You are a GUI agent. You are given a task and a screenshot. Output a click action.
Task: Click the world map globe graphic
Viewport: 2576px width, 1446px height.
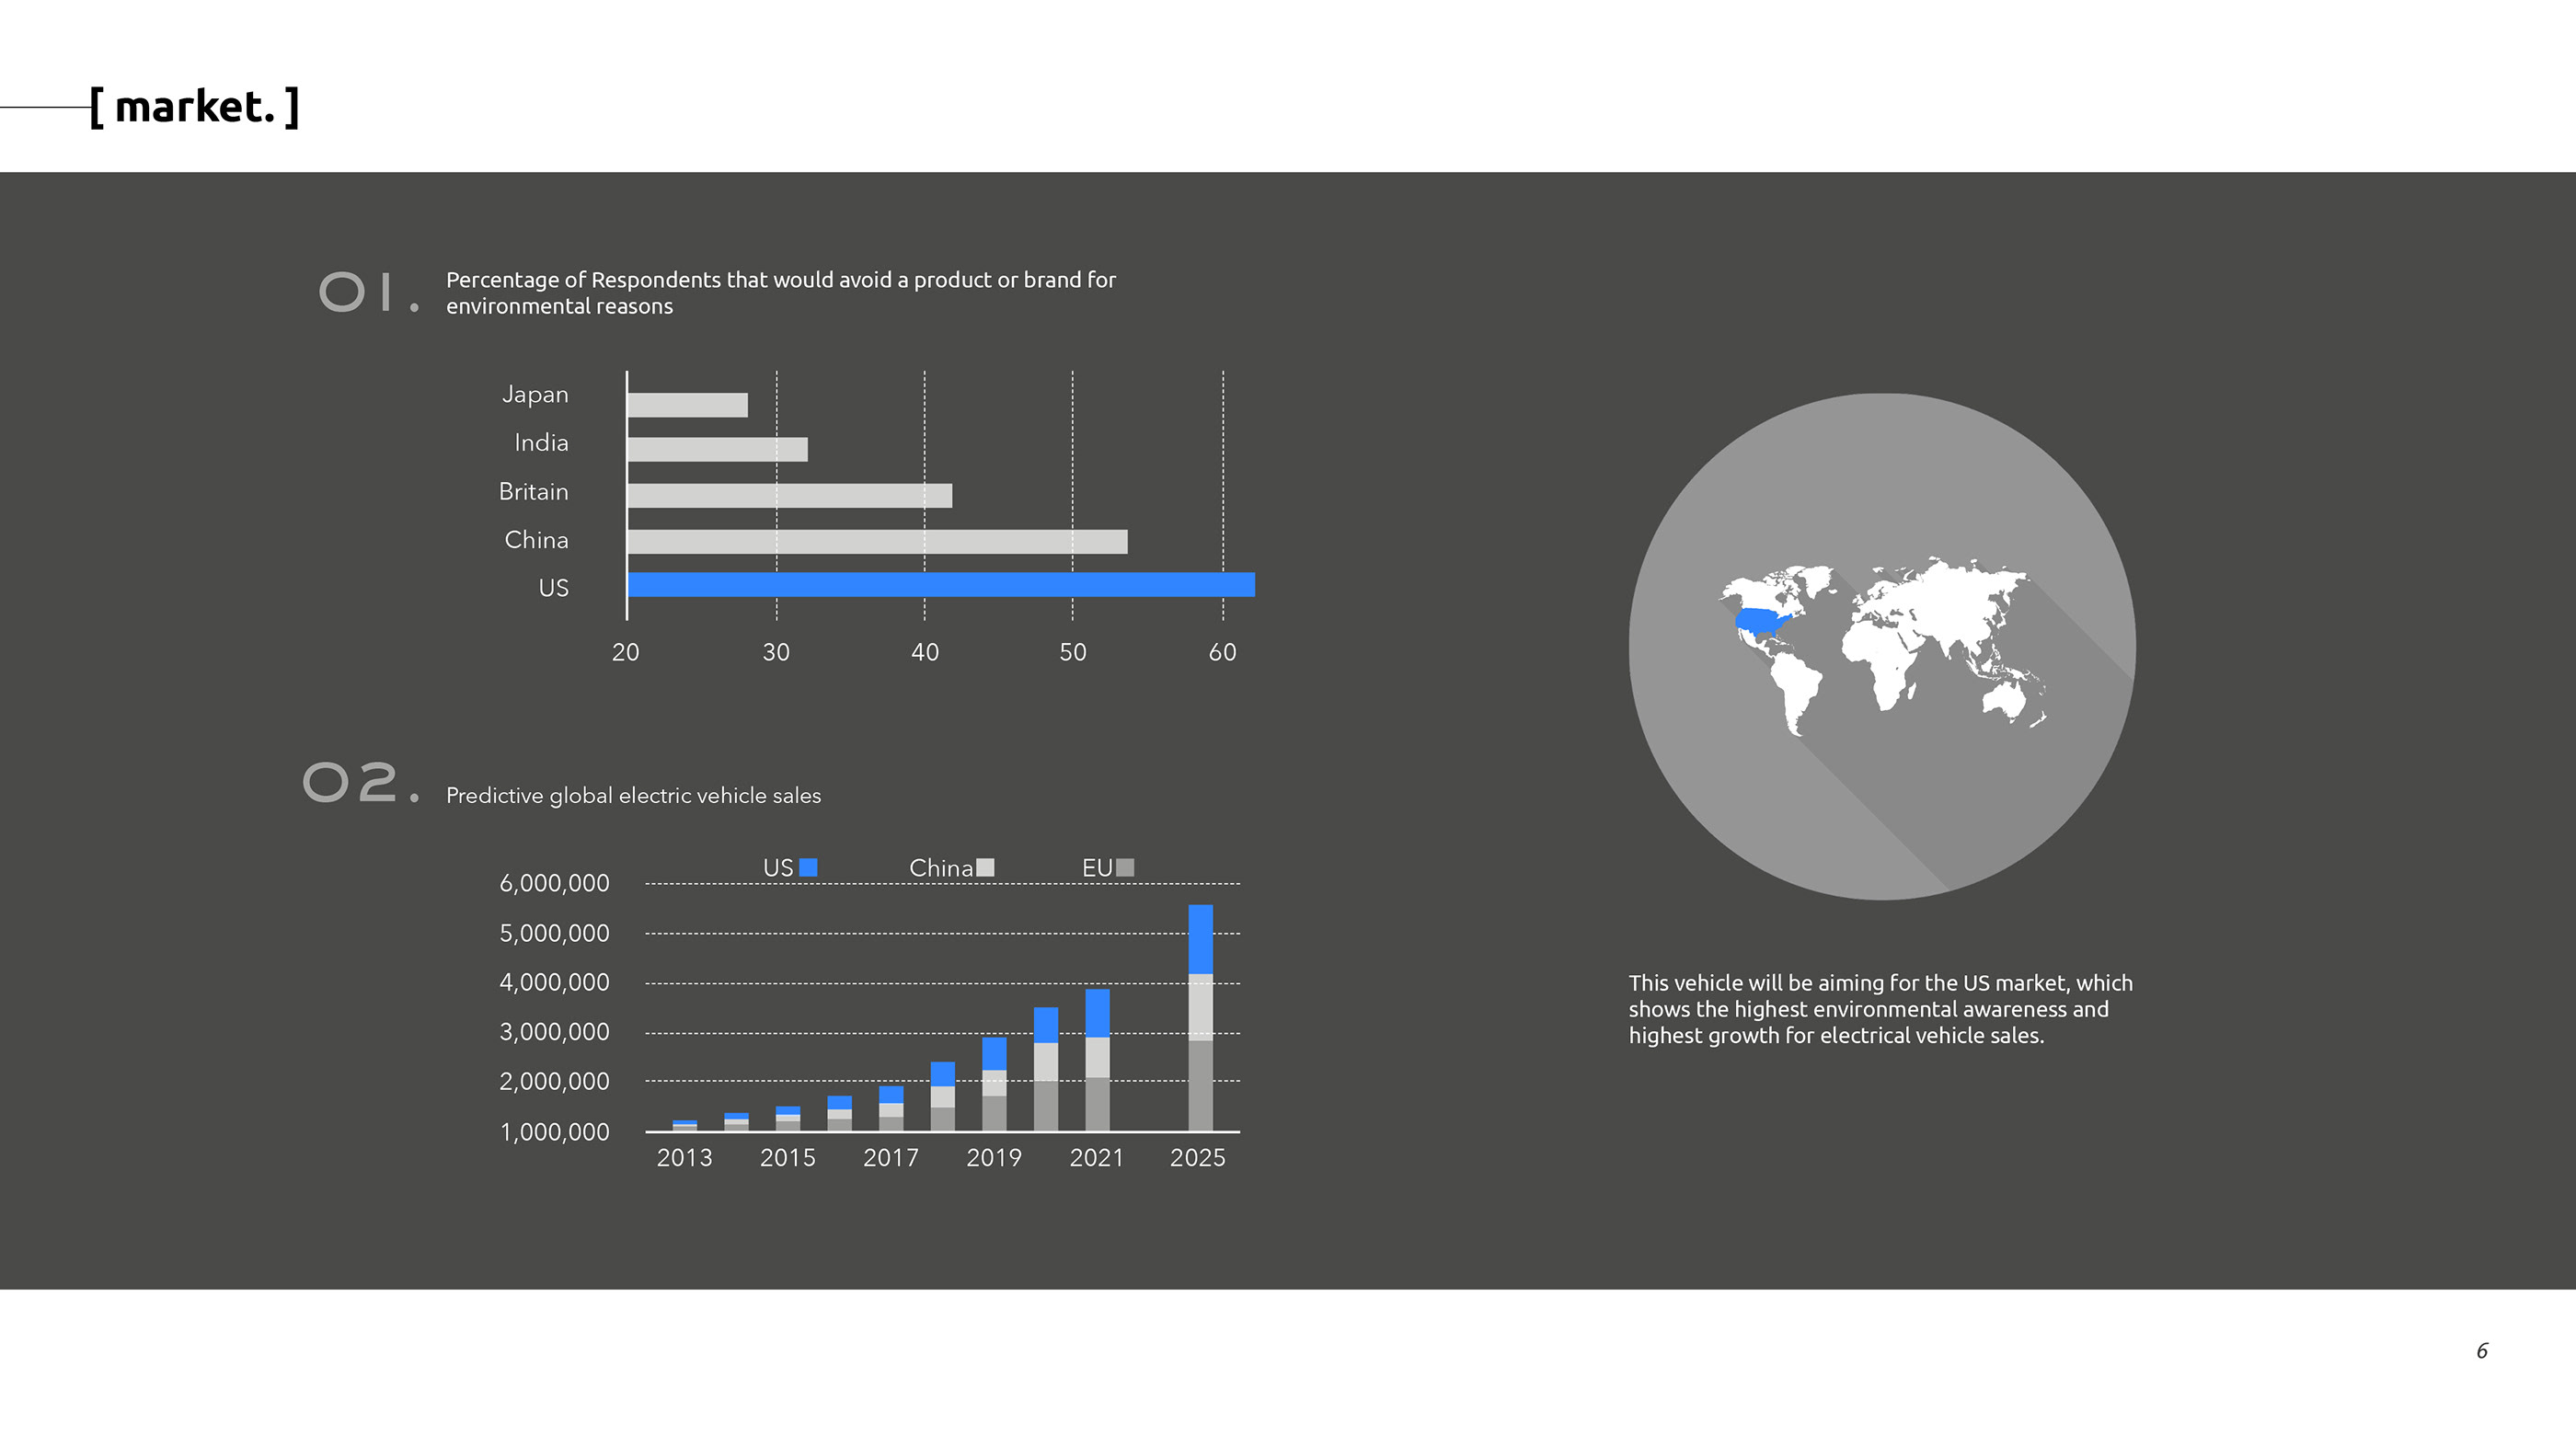pyautogui.click(x=1882, y=646)
